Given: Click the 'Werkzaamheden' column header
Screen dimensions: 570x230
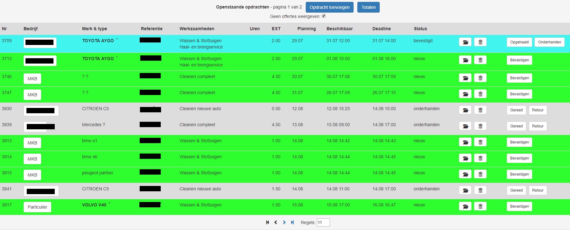Looking at the screenshot, I should [x=197, y=29].
